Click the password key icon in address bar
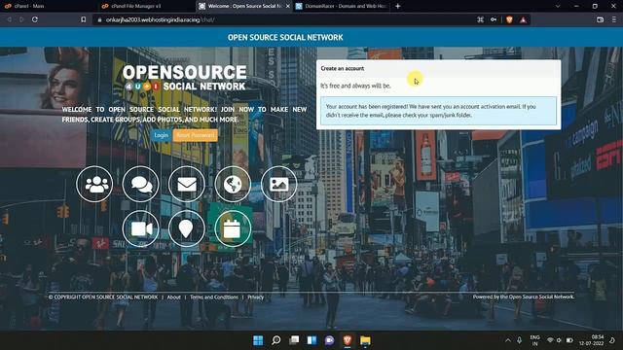Screen dimensions: 623x350 click(494, 19)
